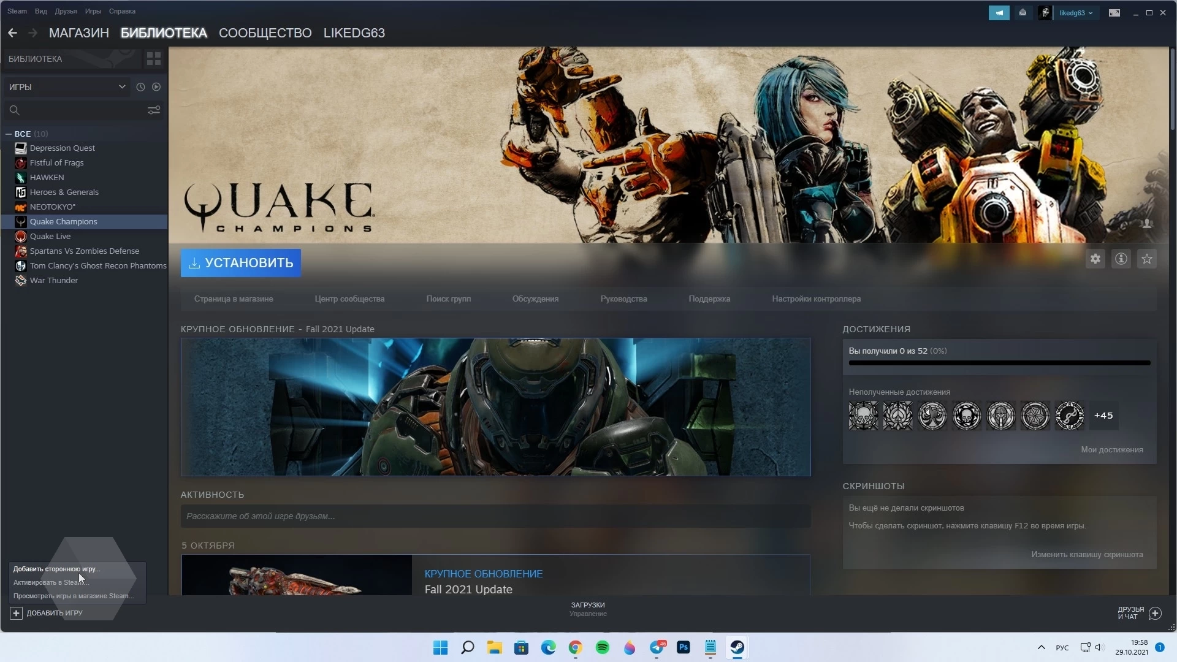Open the Справка menu
1177x662 pixels.
coord(122,11)
